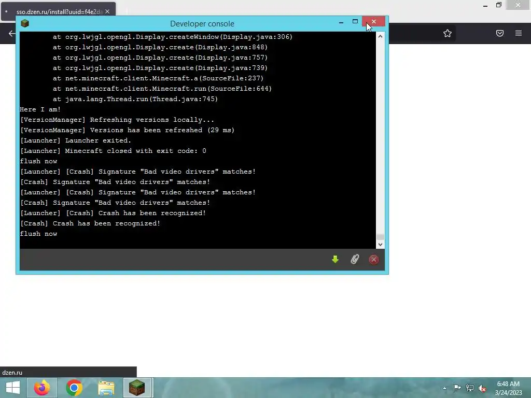531x398 pixels.
Task: Click "Minecraft closed with exit code: 0" line
Action: 113,151
